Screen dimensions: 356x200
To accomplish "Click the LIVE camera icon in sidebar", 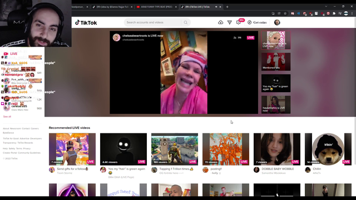I will coord(6,54).
